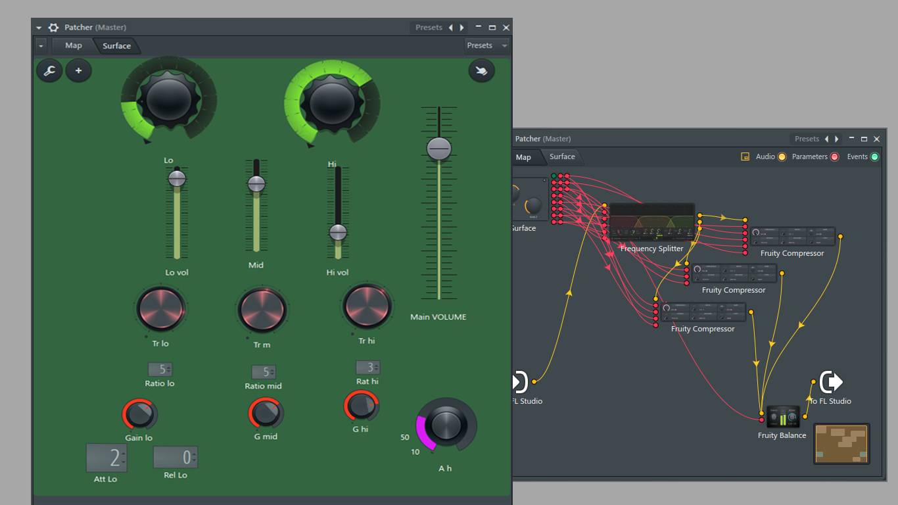Click next preset arrow in the Surface window
The height and width of the screenshot is (505, 898).
461,28
